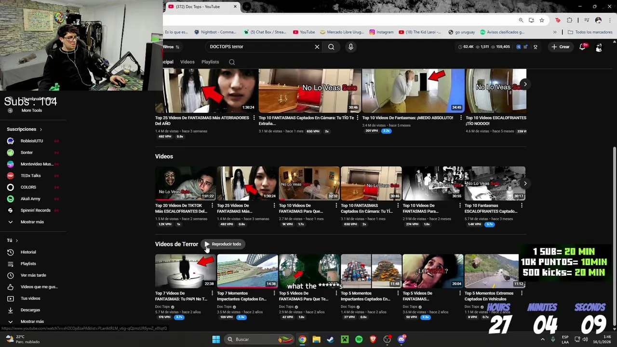Click Reproducir todo for Videos de Terror
The image size is (617, 347).
[x=222, y=244]
